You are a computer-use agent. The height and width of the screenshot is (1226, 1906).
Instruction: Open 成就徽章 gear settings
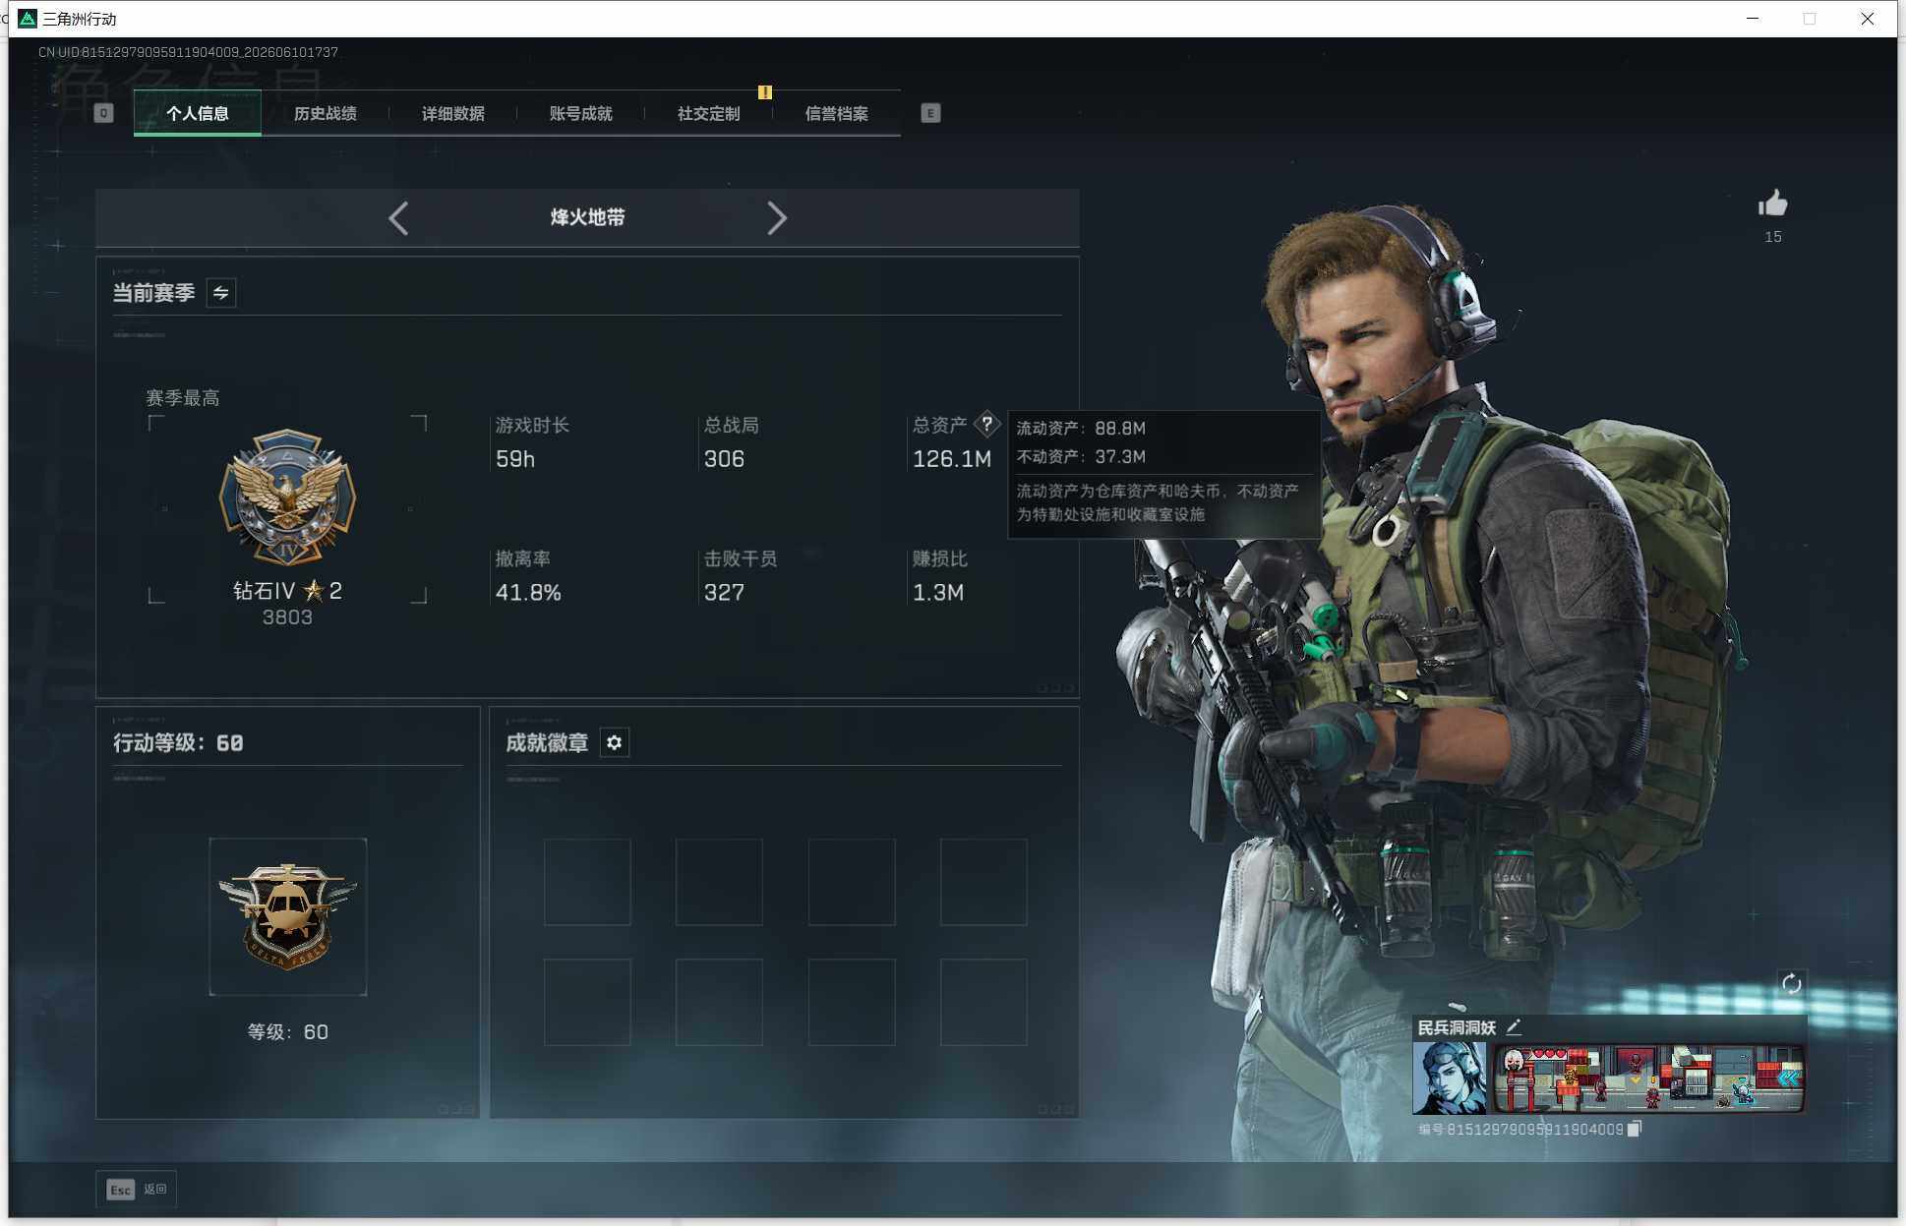615,742
